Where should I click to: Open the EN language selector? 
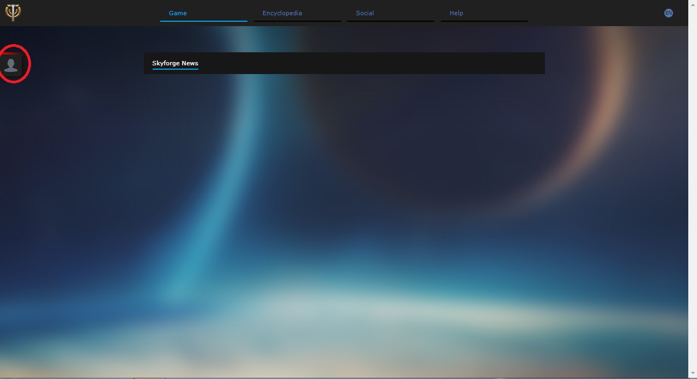pos(668,13)
